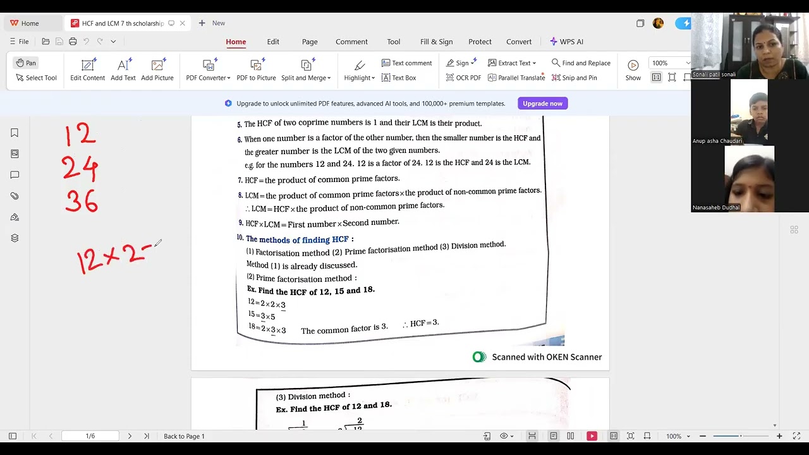Toggle navigation pane from status bar
The height and width of the screenshot is (455, 809).
(x=12, y=436)
